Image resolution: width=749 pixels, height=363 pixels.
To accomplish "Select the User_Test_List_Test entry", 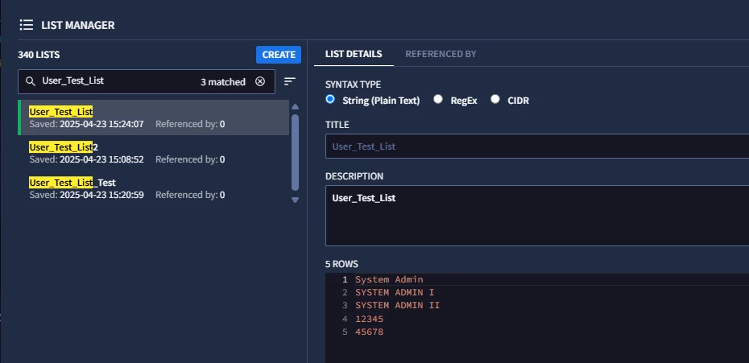I will [153, 188].
